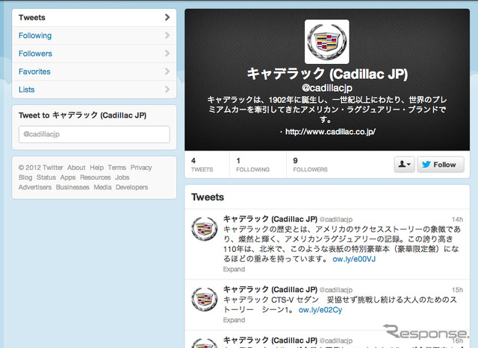The height and width of the screenshot is (348, 478).
Task: Click the Cadillac crest profile picture
Action: (x=327, y=42)
